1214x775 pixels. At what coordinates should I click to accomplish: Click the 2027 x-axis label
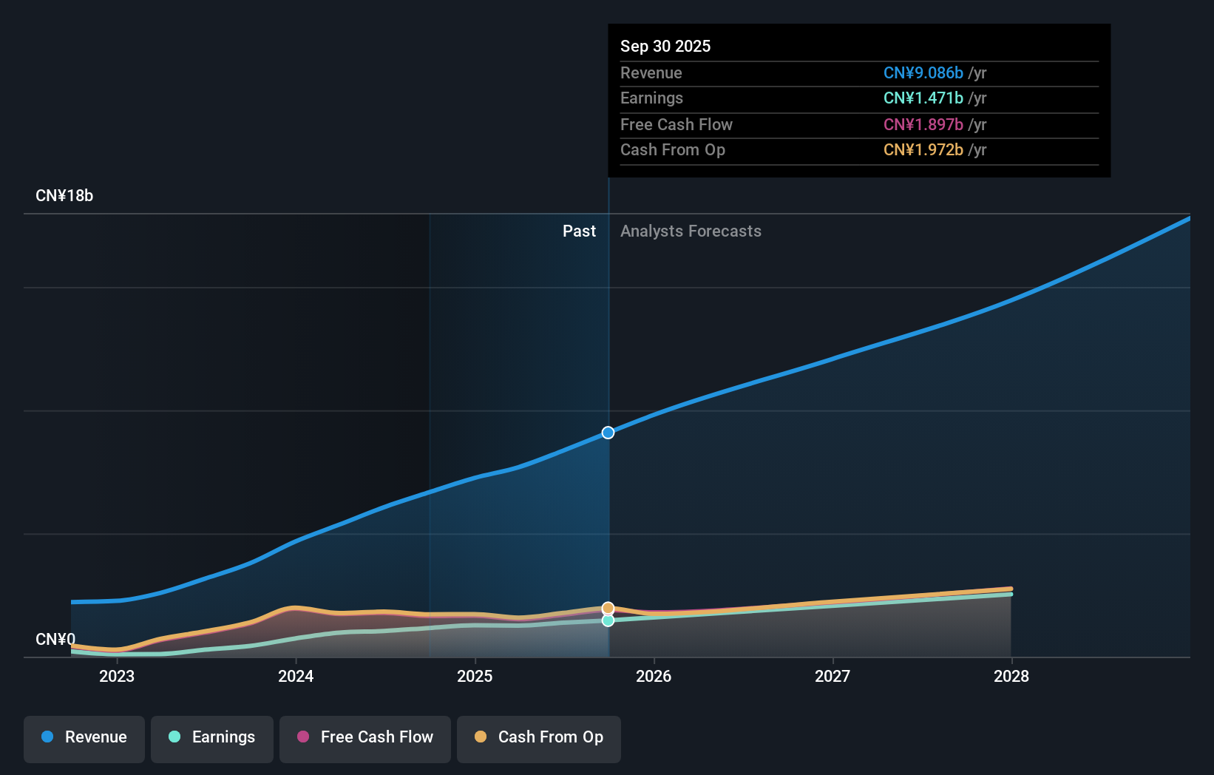coord(832,676)
